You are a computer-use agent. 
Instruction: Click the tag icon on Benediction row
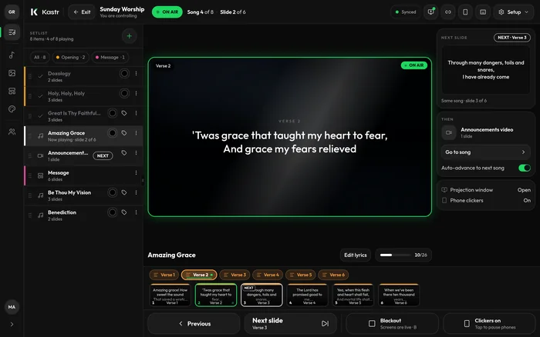coord(124,212)
